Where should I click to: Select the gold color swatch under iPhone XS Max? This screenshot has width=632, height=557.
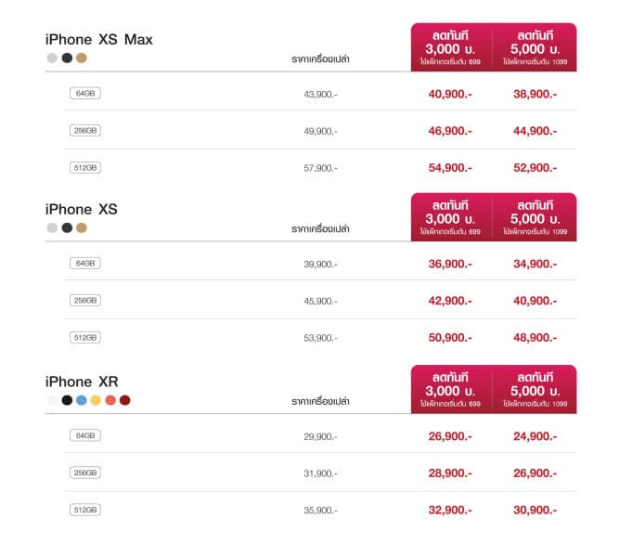point(82,58)
